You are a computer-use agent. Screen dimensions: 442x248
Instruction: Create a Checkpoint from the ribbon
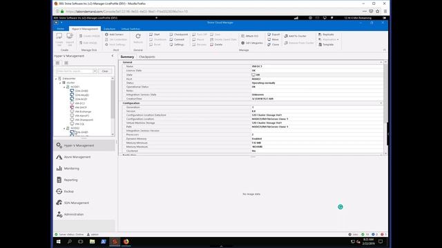point(179,34)
